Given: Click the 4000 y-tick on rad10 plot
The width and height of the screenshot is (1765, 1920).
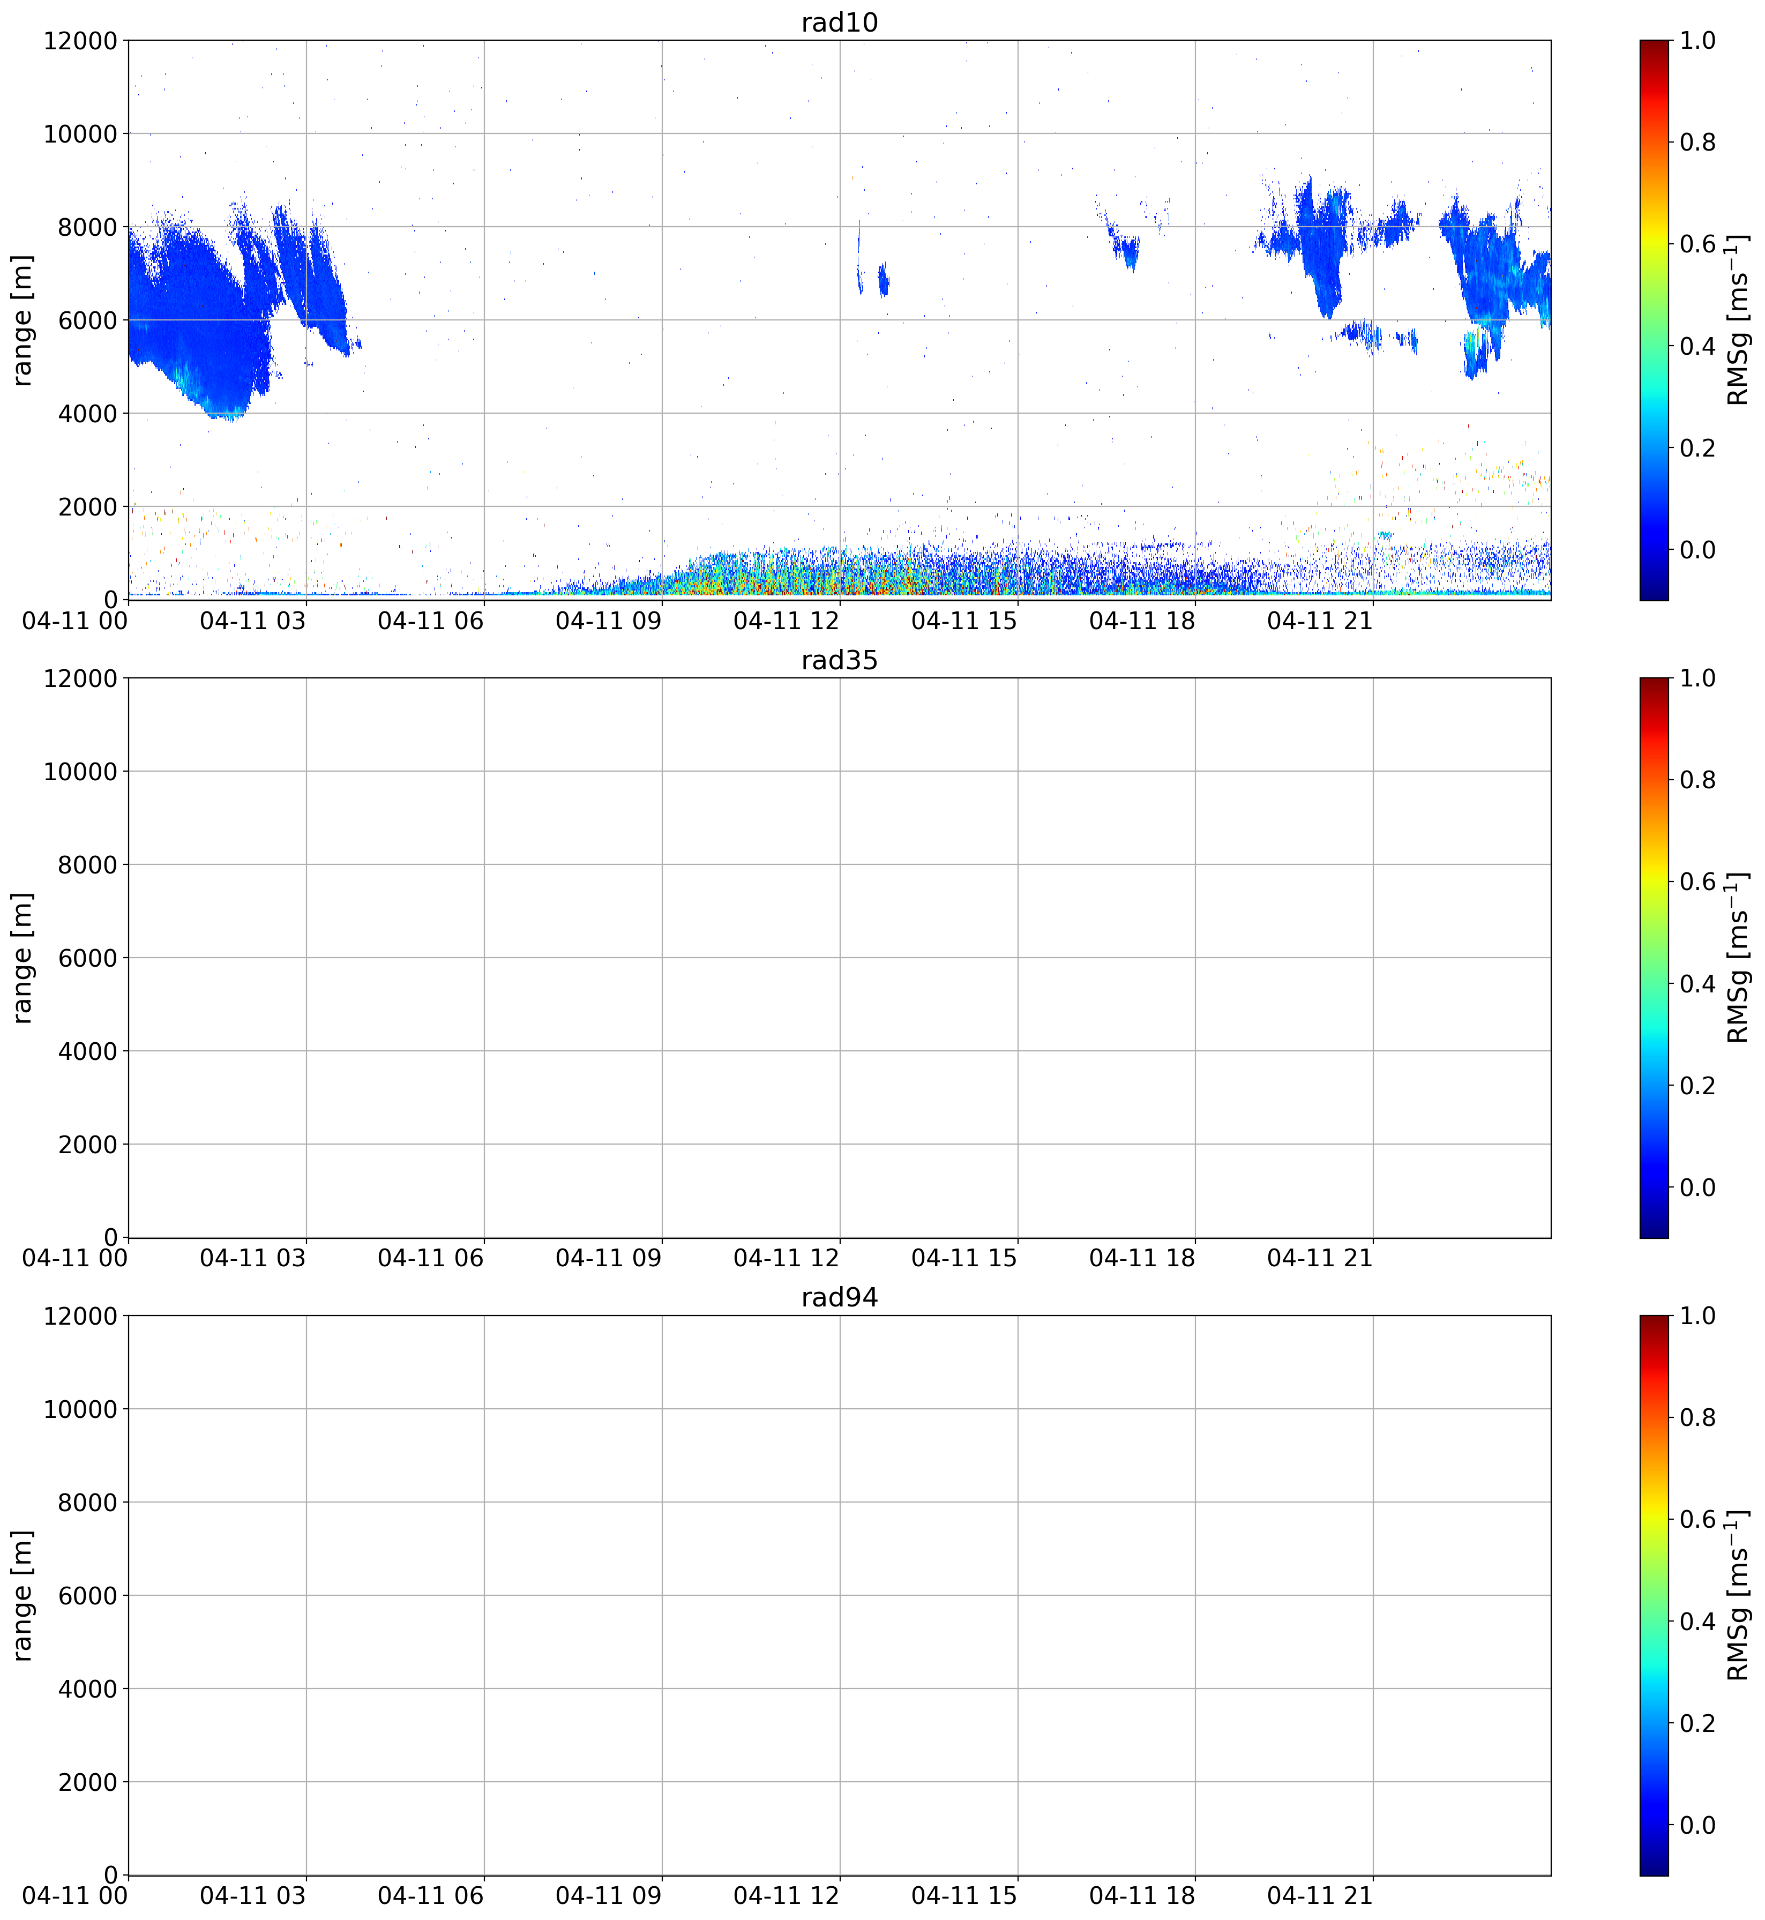Looking at the screenshot, I should tap(88, 414).
